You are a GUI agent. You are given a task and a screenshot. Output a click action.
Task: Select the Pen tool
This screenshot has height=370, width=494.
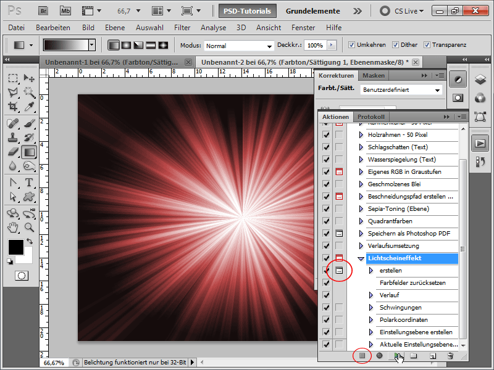13,183
